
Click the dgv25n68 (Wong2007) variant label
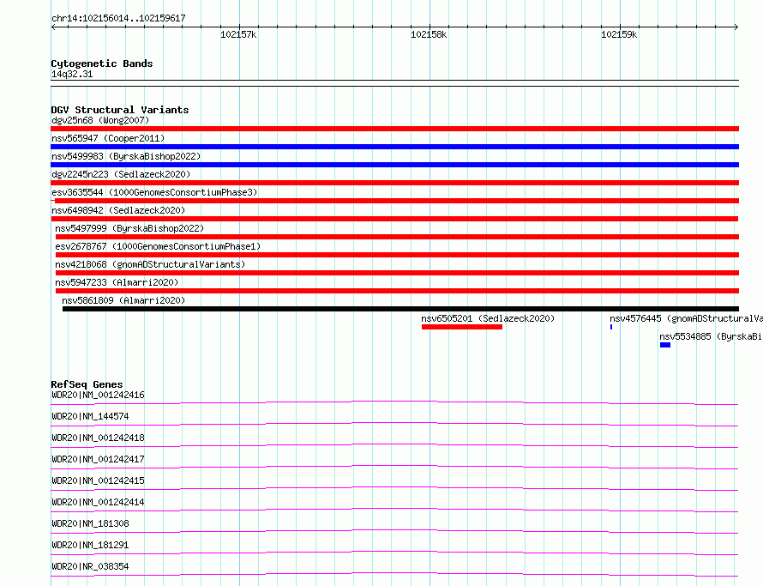tap(100, 120)
